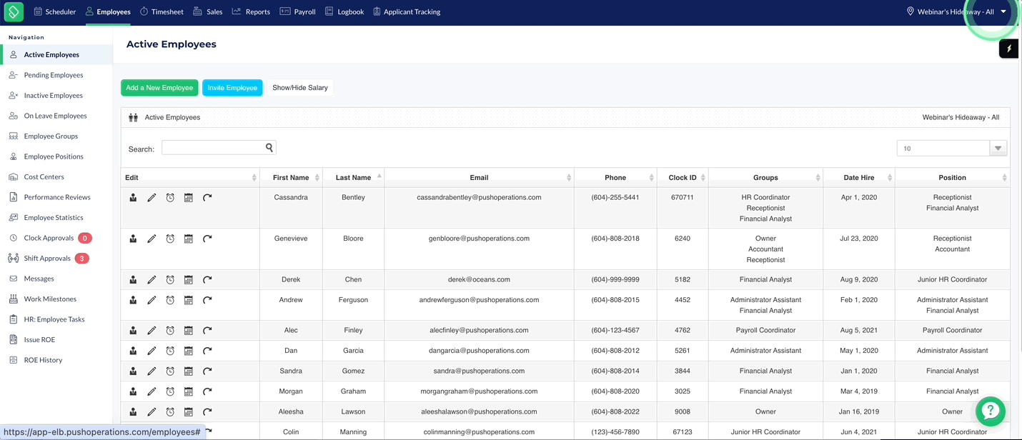Go to Employee Positions in sidebar
The width and height of the screenshot is (1022, 440).
(54, 156)
